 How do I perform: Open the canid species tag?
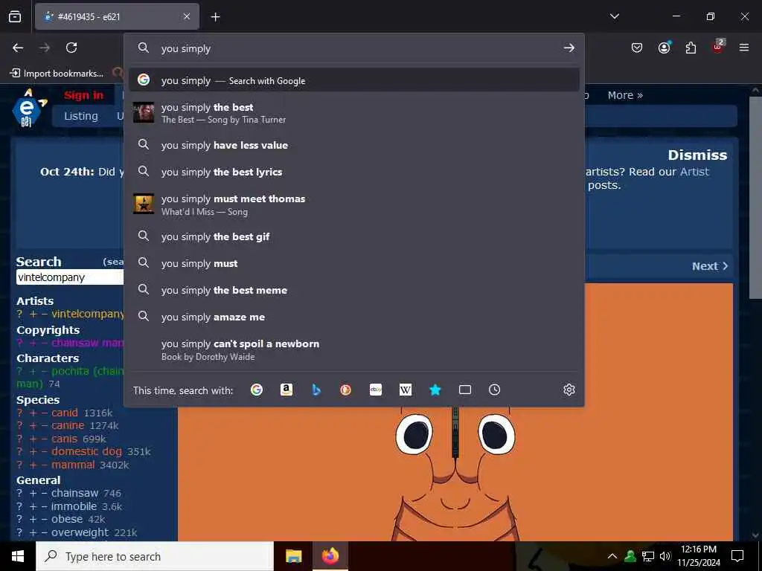[x=65, y=413]
